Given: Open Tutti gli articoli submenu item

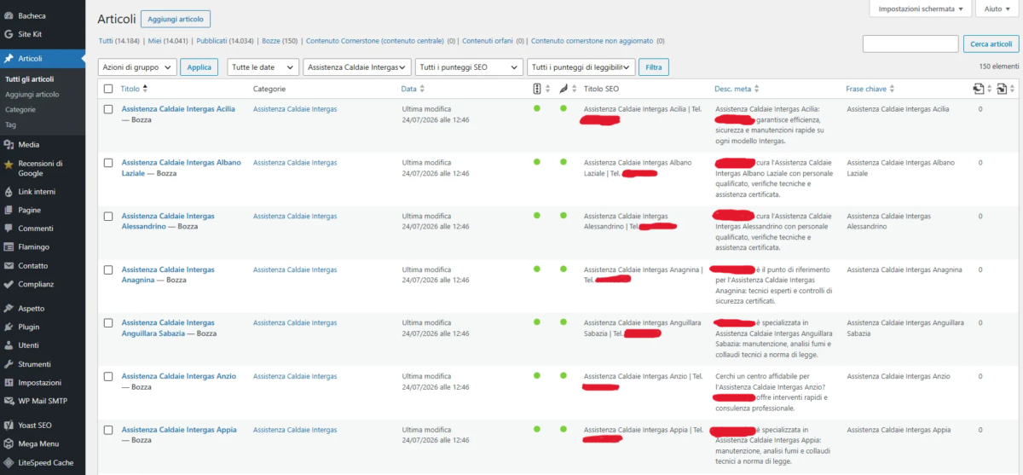Looking at the screenshot, I should (31, 79).
